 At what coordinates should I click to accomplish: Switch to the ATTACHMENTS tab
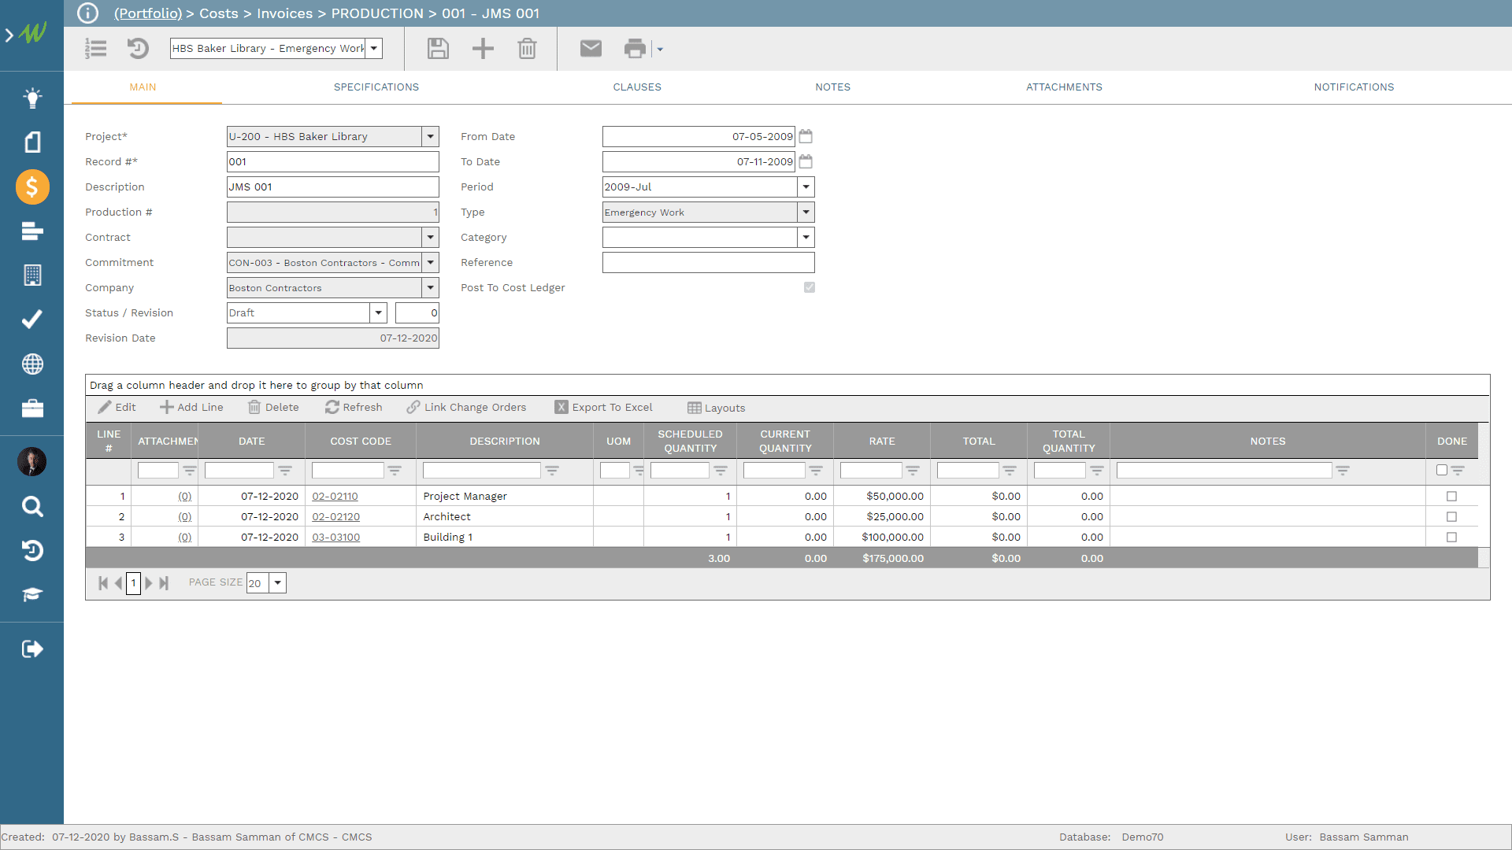pos(1064,87)
